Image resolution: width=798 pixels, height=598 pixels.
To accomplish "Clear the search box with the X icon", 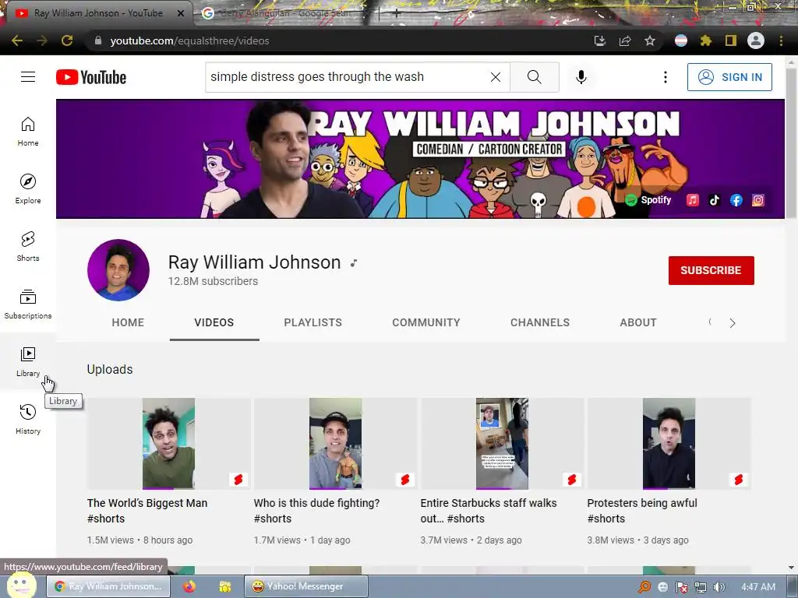I will point(495,77).
